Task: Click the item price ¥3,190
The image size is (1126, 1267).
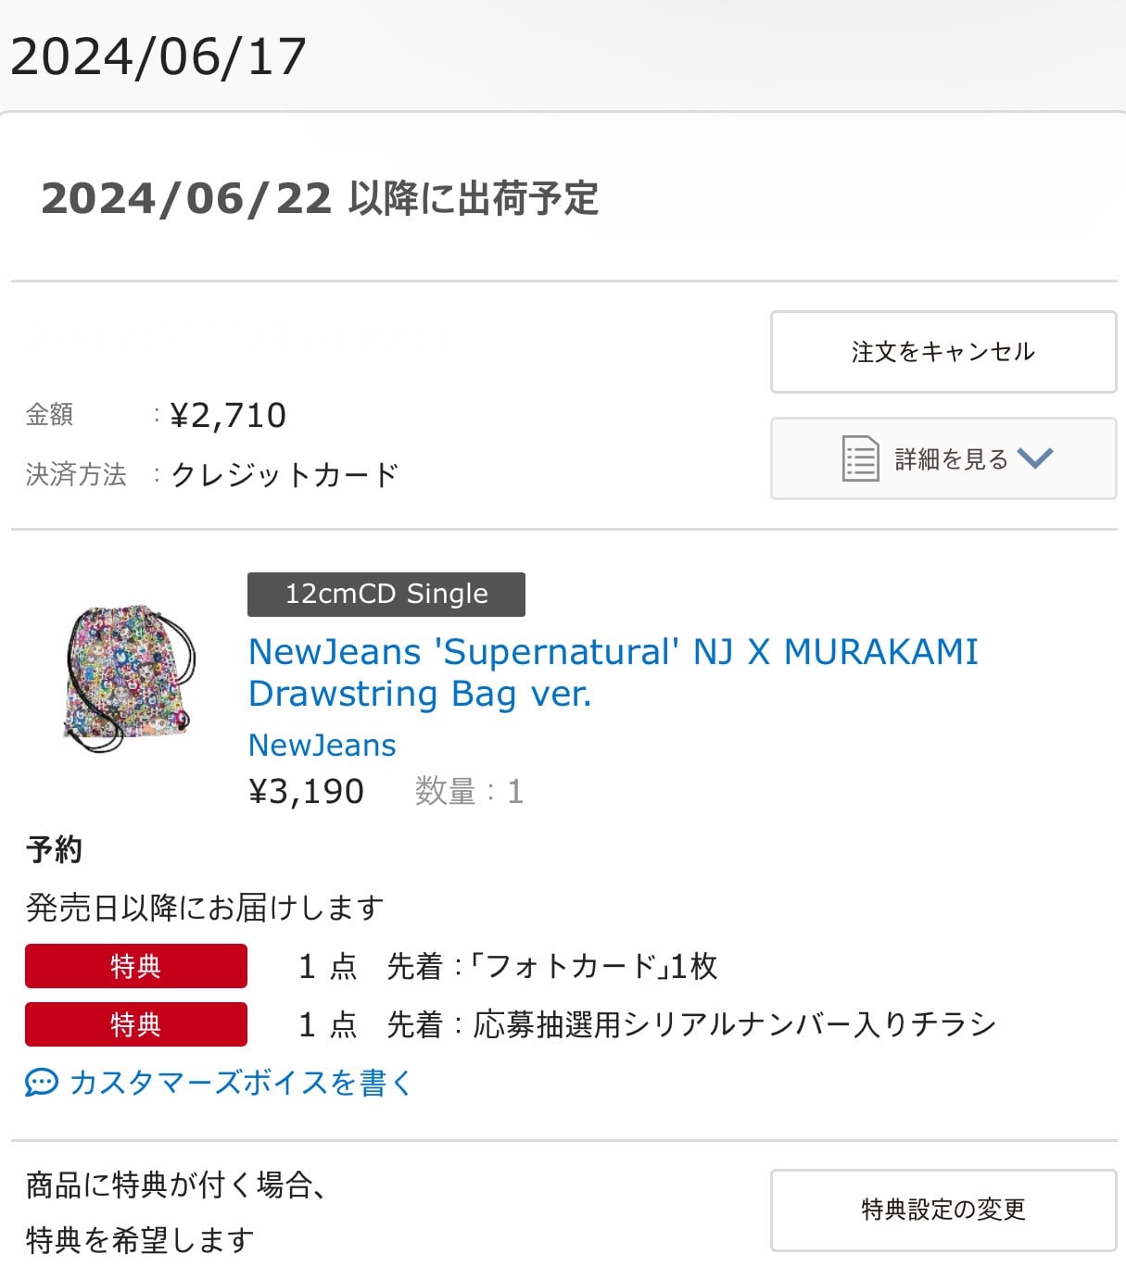Action: pos(307,792)
